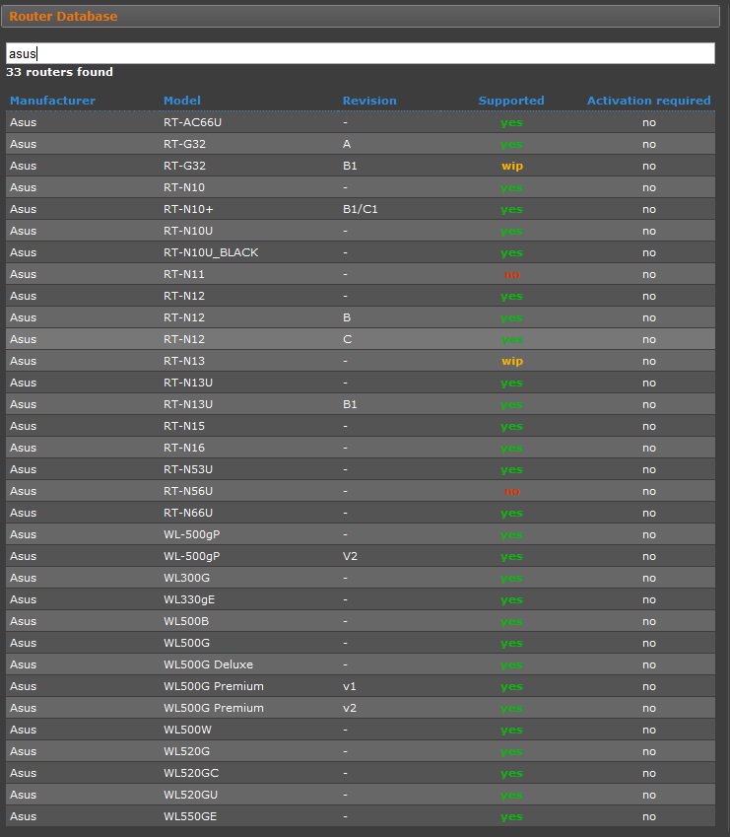The image size is (730, 837).
Task: Click revision v1 in WL500G Premium row
Action: pyautogui.click(x=350, y=686)
